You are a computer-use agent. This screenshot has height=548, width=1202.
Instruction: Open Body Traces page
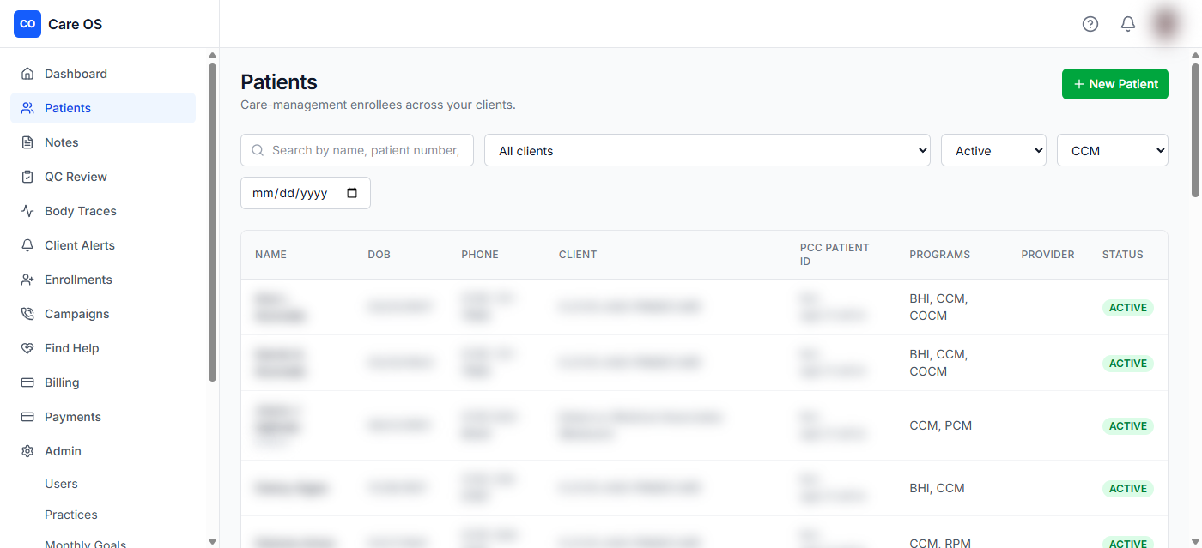(103, 211)
